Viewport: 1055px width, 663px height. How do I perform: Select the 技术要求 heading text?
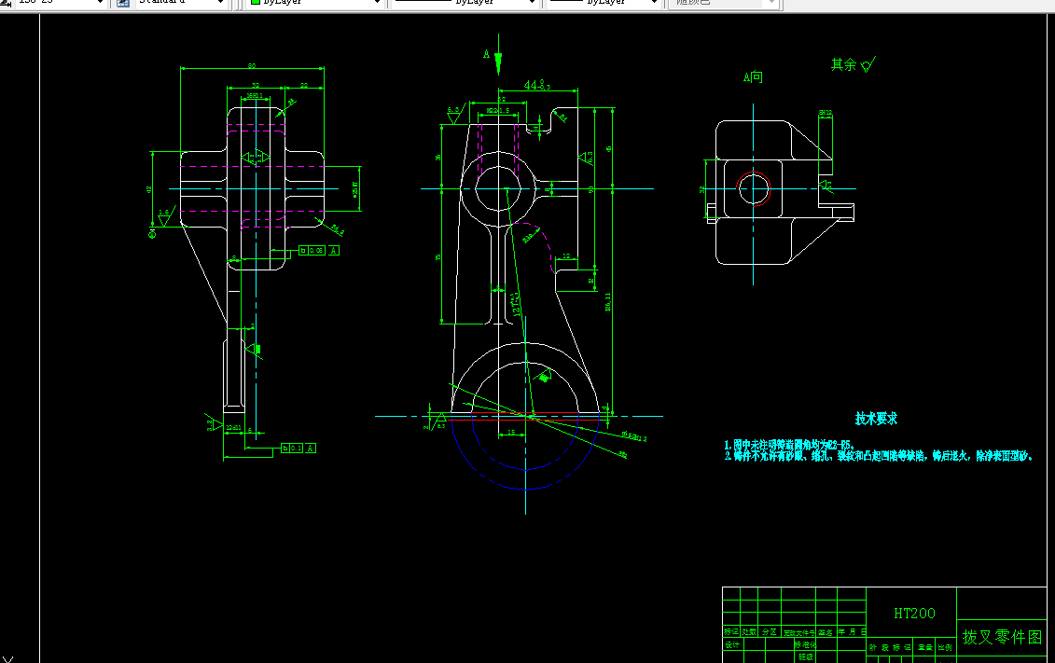tap(876, 419)
